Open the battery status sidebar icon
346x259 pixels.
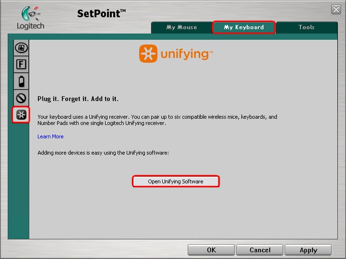click(21, 81)
